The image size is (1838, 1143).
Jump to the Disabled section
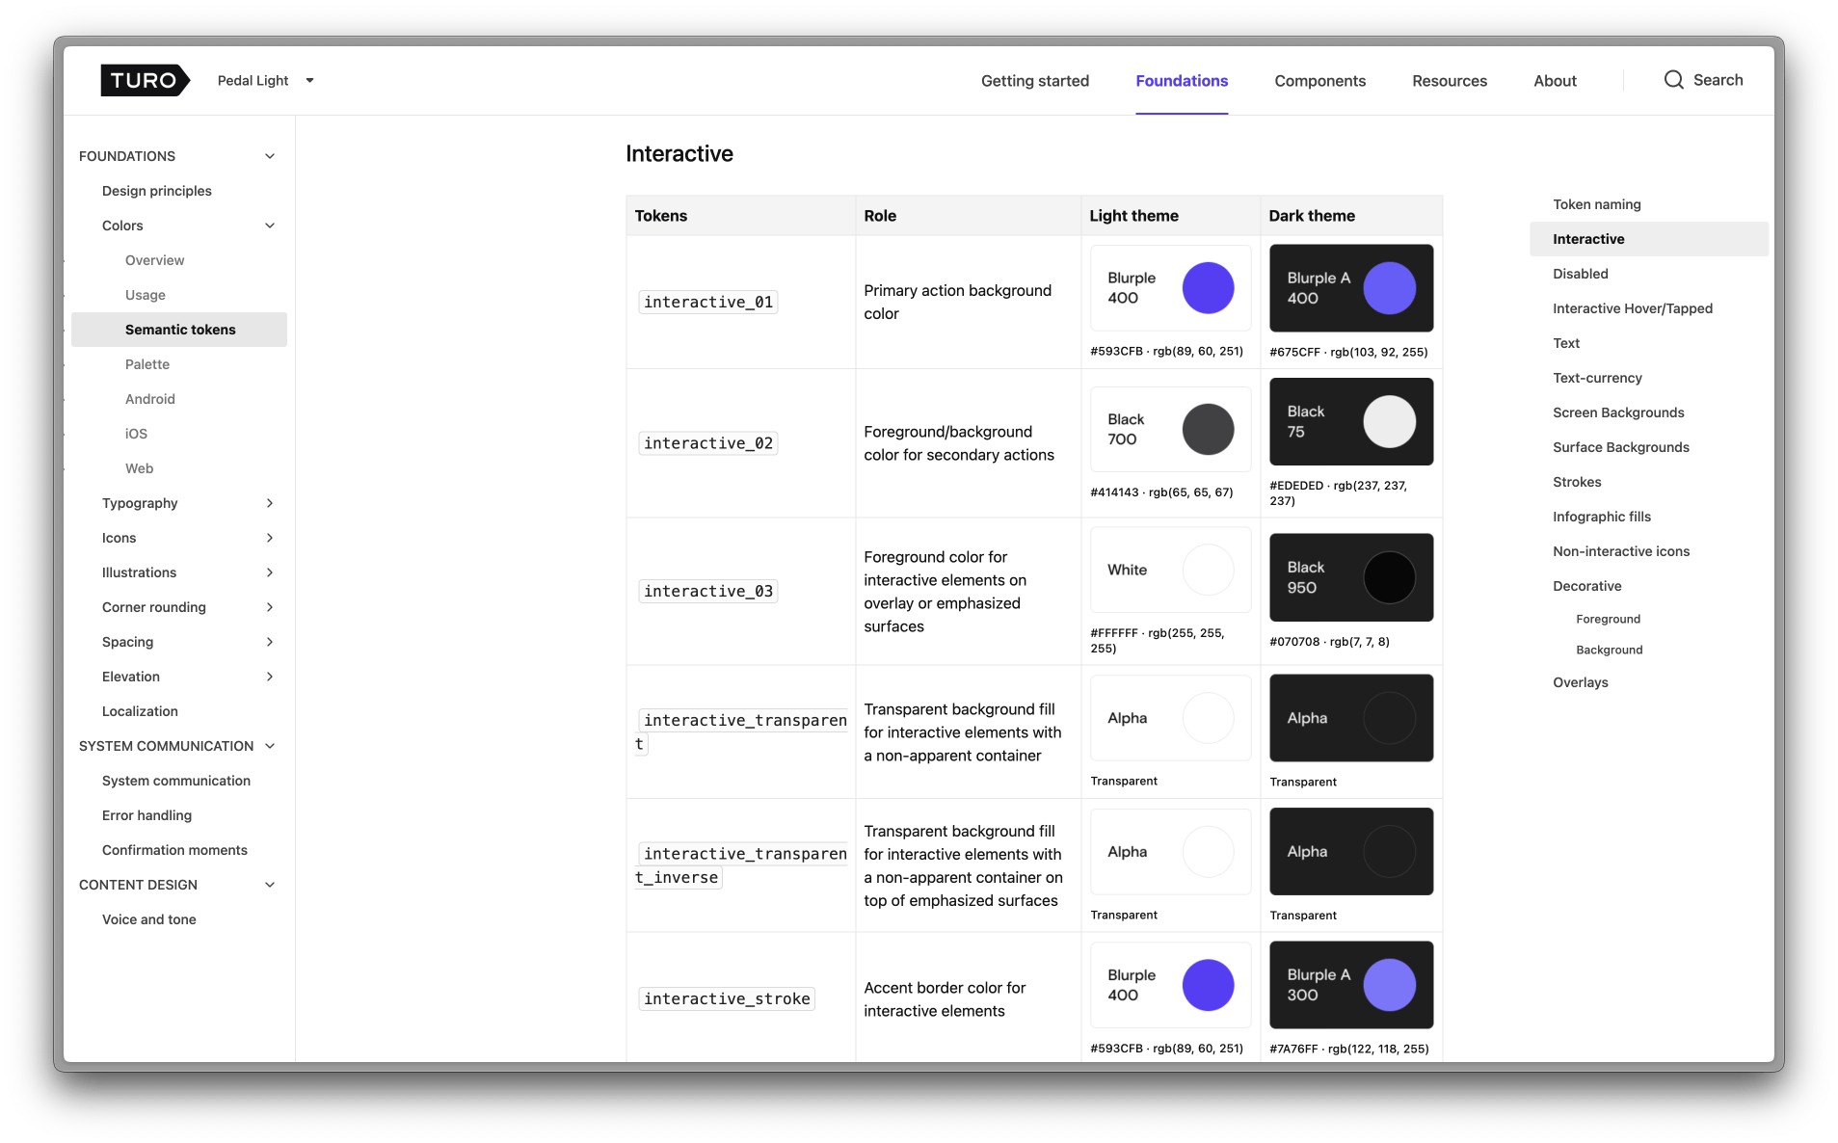1581,274
